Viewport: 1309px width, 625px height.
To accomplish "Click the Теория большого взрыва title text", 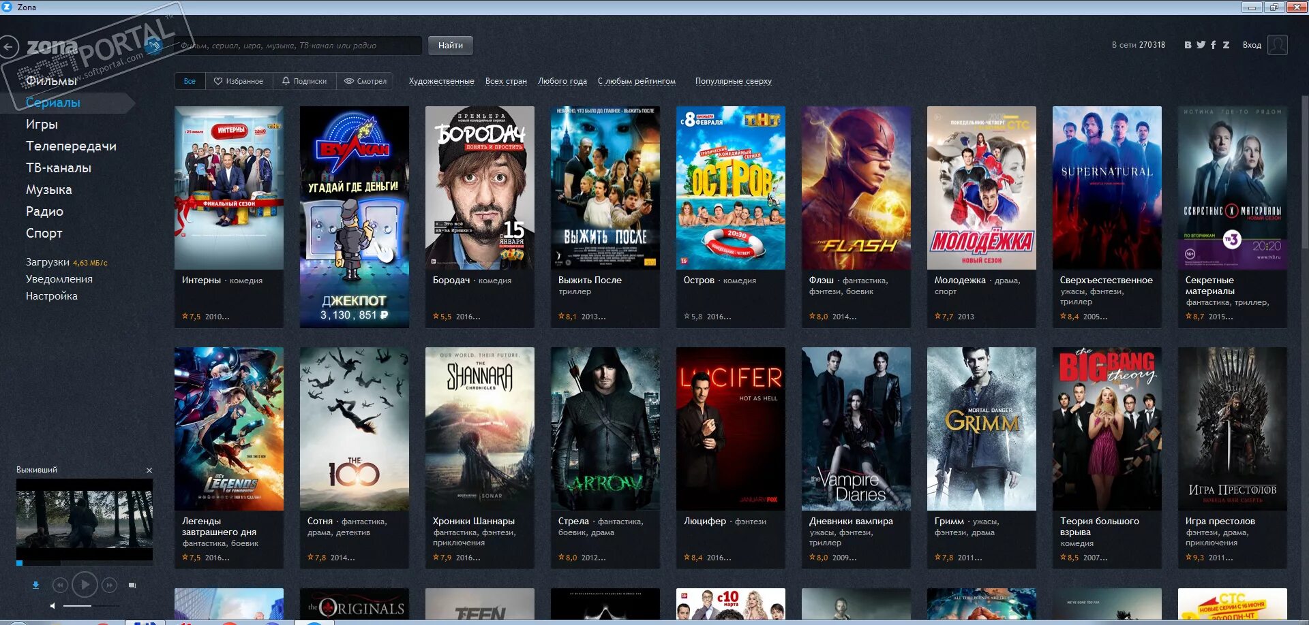I will (x=1099, y=526).
